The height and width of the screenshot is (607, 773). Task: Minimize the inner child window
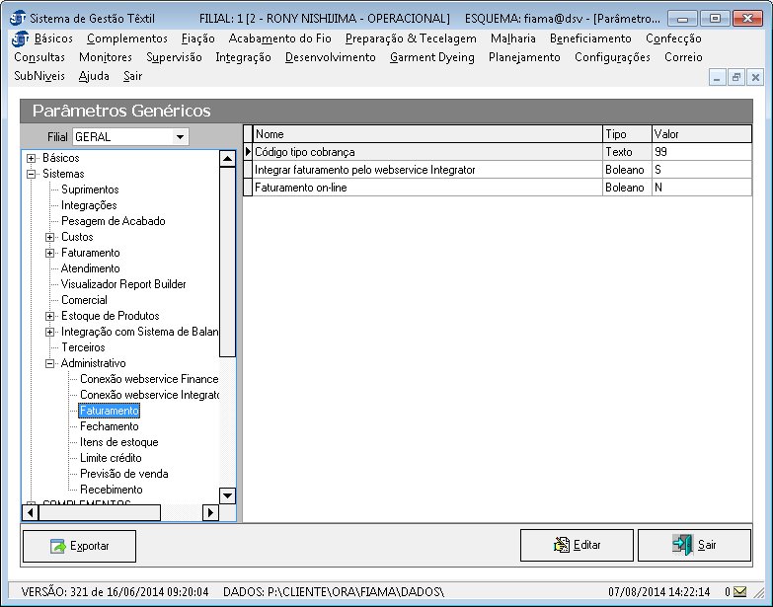718,77
